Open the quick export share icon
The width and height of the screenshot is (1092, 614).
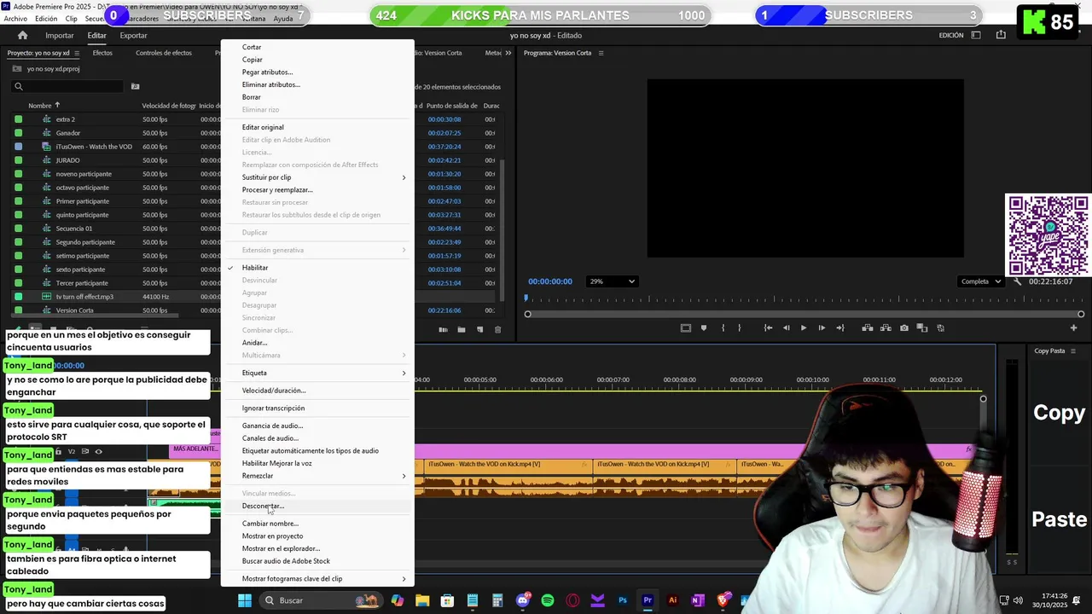click(x=1001, y=35)
